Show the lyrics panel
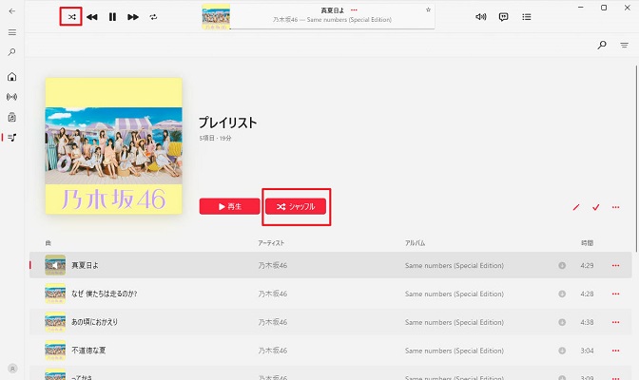 click(504, 17)
